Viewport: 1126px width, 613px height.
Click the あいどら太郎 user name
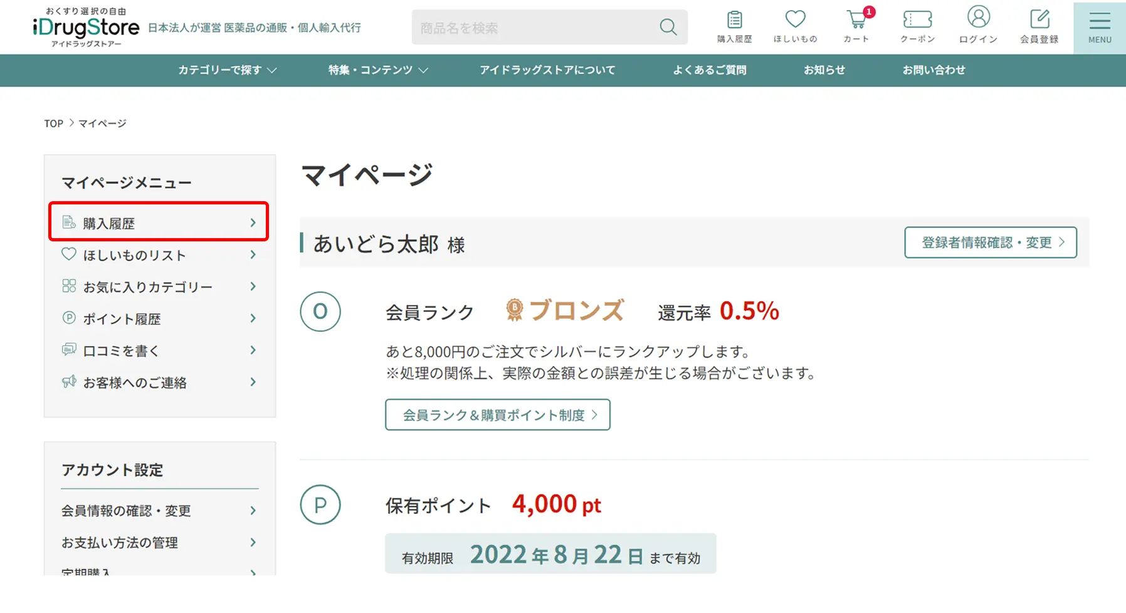pyautogui.click(x=376, y=244)
